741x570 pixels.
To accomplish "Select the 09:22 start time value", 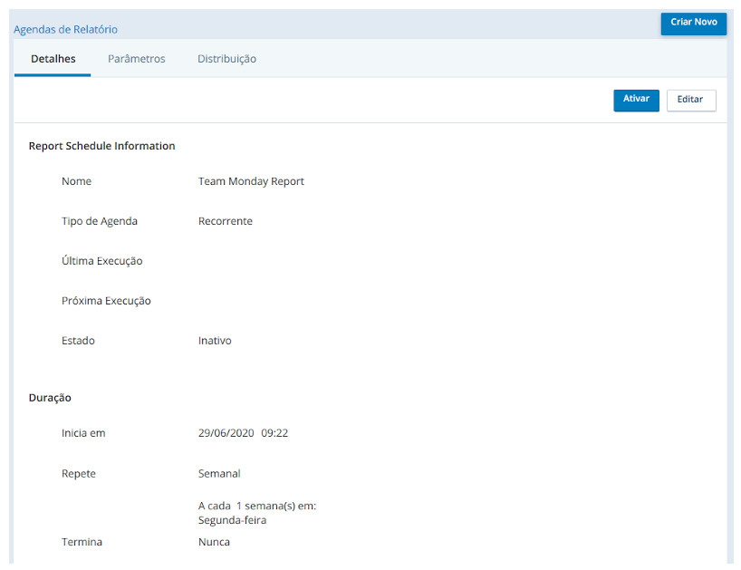I will 274,433.
